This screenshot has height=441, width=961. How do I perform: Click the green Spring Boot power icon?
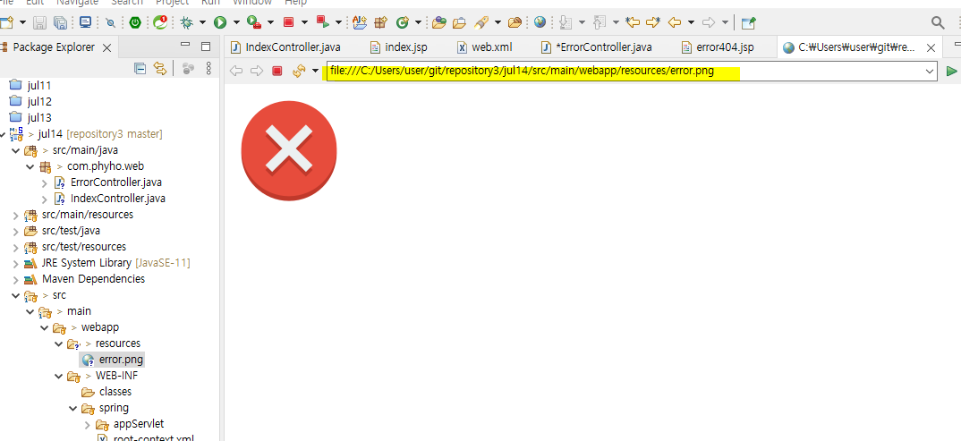[x=135, y=22]
